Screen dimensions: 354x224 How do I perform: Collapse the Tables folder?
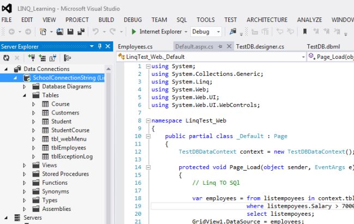point(25,95)
